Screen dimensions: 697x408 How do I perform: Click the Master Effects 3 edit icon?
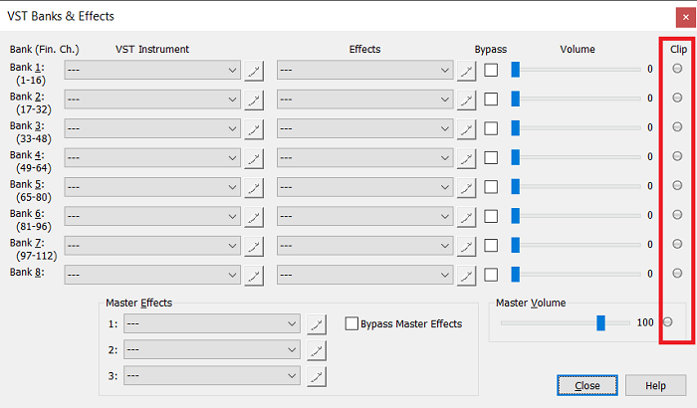click(x=316, y=375)
